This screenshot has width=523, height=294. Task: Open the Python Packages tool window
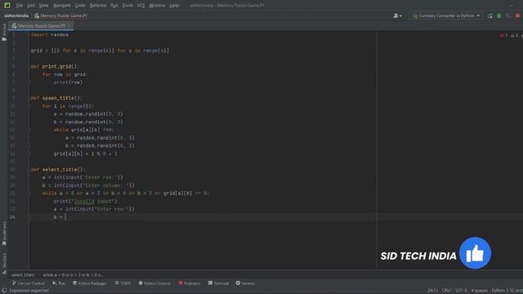[x=89, y=283]
